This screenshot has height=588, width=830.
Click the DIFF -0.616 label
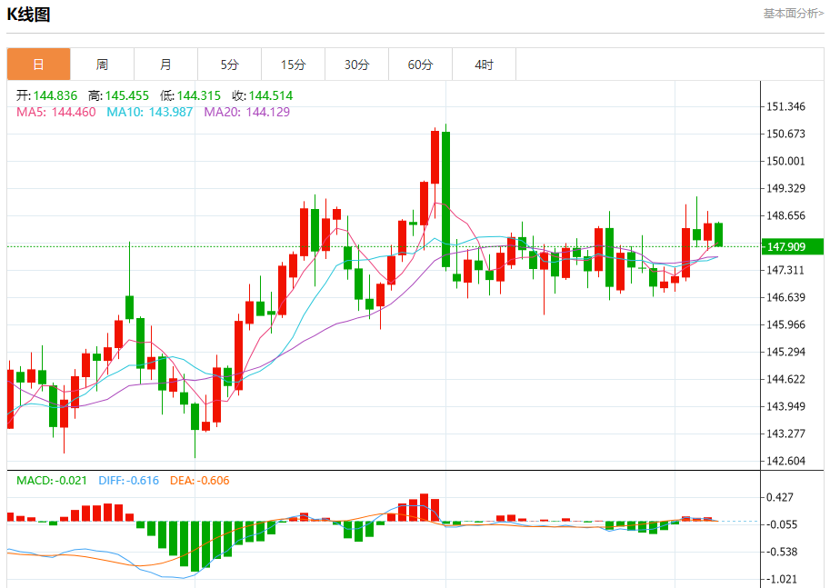pos(128,481)
